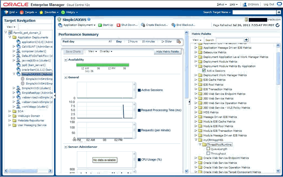Enable the time Slider option
Viewport: 283px width, 177px height.
point(167,42)
